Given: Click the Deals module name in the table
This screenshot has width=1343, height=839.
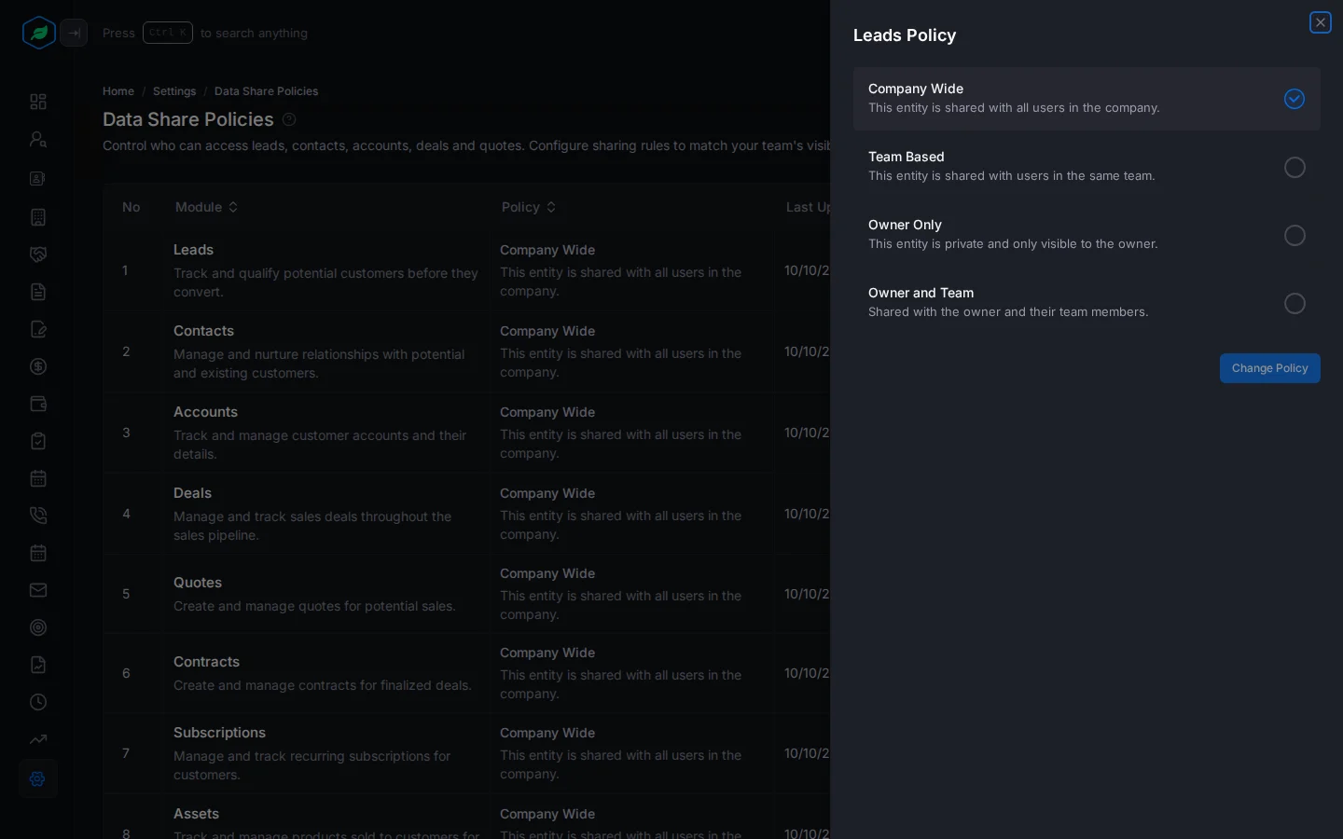Looking at the screenshot, I should [192, 493].
